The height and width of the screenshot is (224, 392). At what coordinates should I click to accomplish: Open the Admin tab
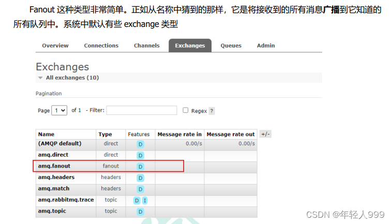coord(265,46)
